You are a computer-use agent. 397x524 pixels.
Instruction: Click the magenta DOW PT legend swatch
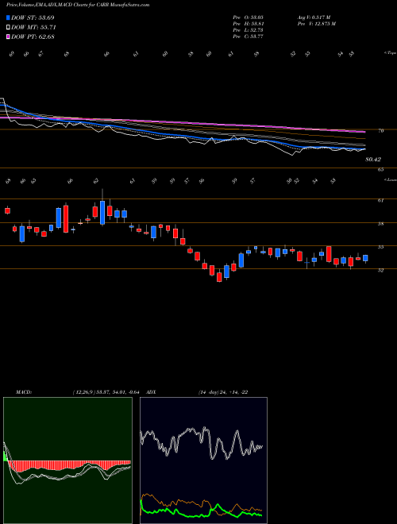[8, 37]
